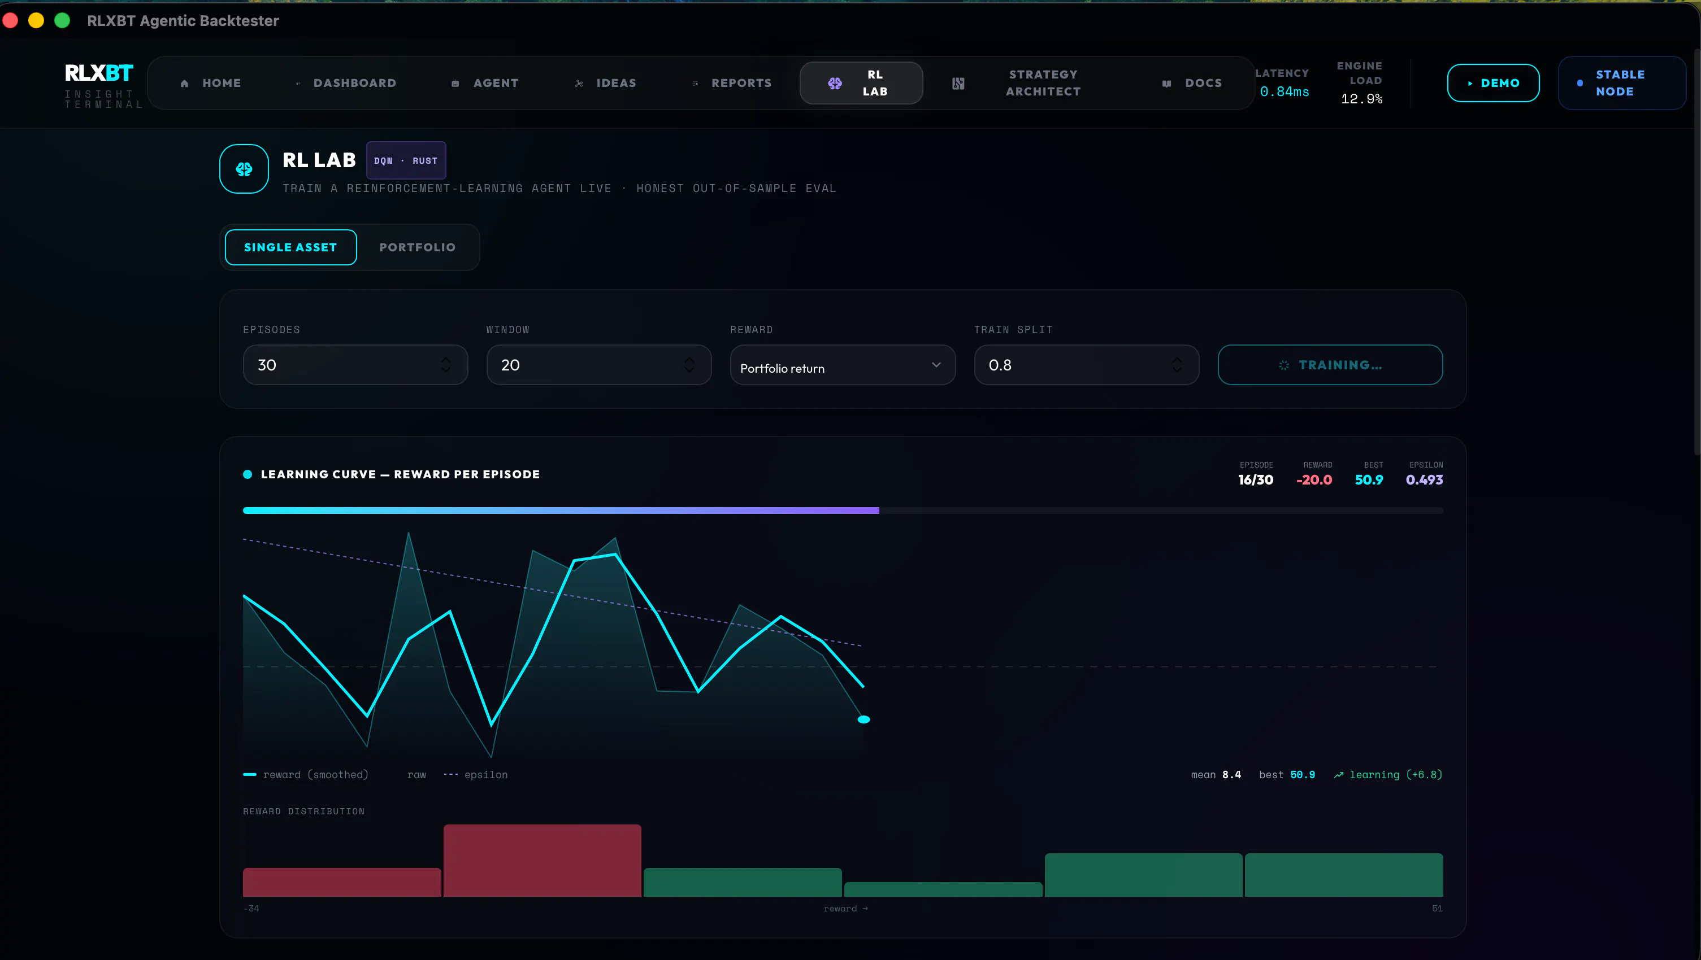The image size is (1701, 960).
Task: Toggle the raw legend entry
Action: tap(416, 775)
